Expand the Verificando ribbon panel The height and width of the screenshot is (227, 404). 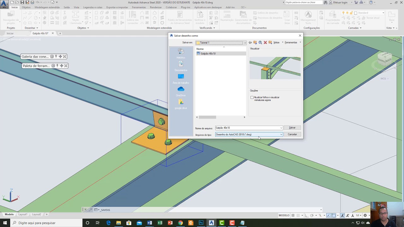[207, 28]
